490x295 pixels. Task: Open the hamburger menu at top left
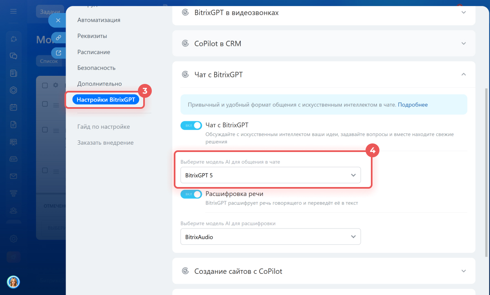pos(13,11)
